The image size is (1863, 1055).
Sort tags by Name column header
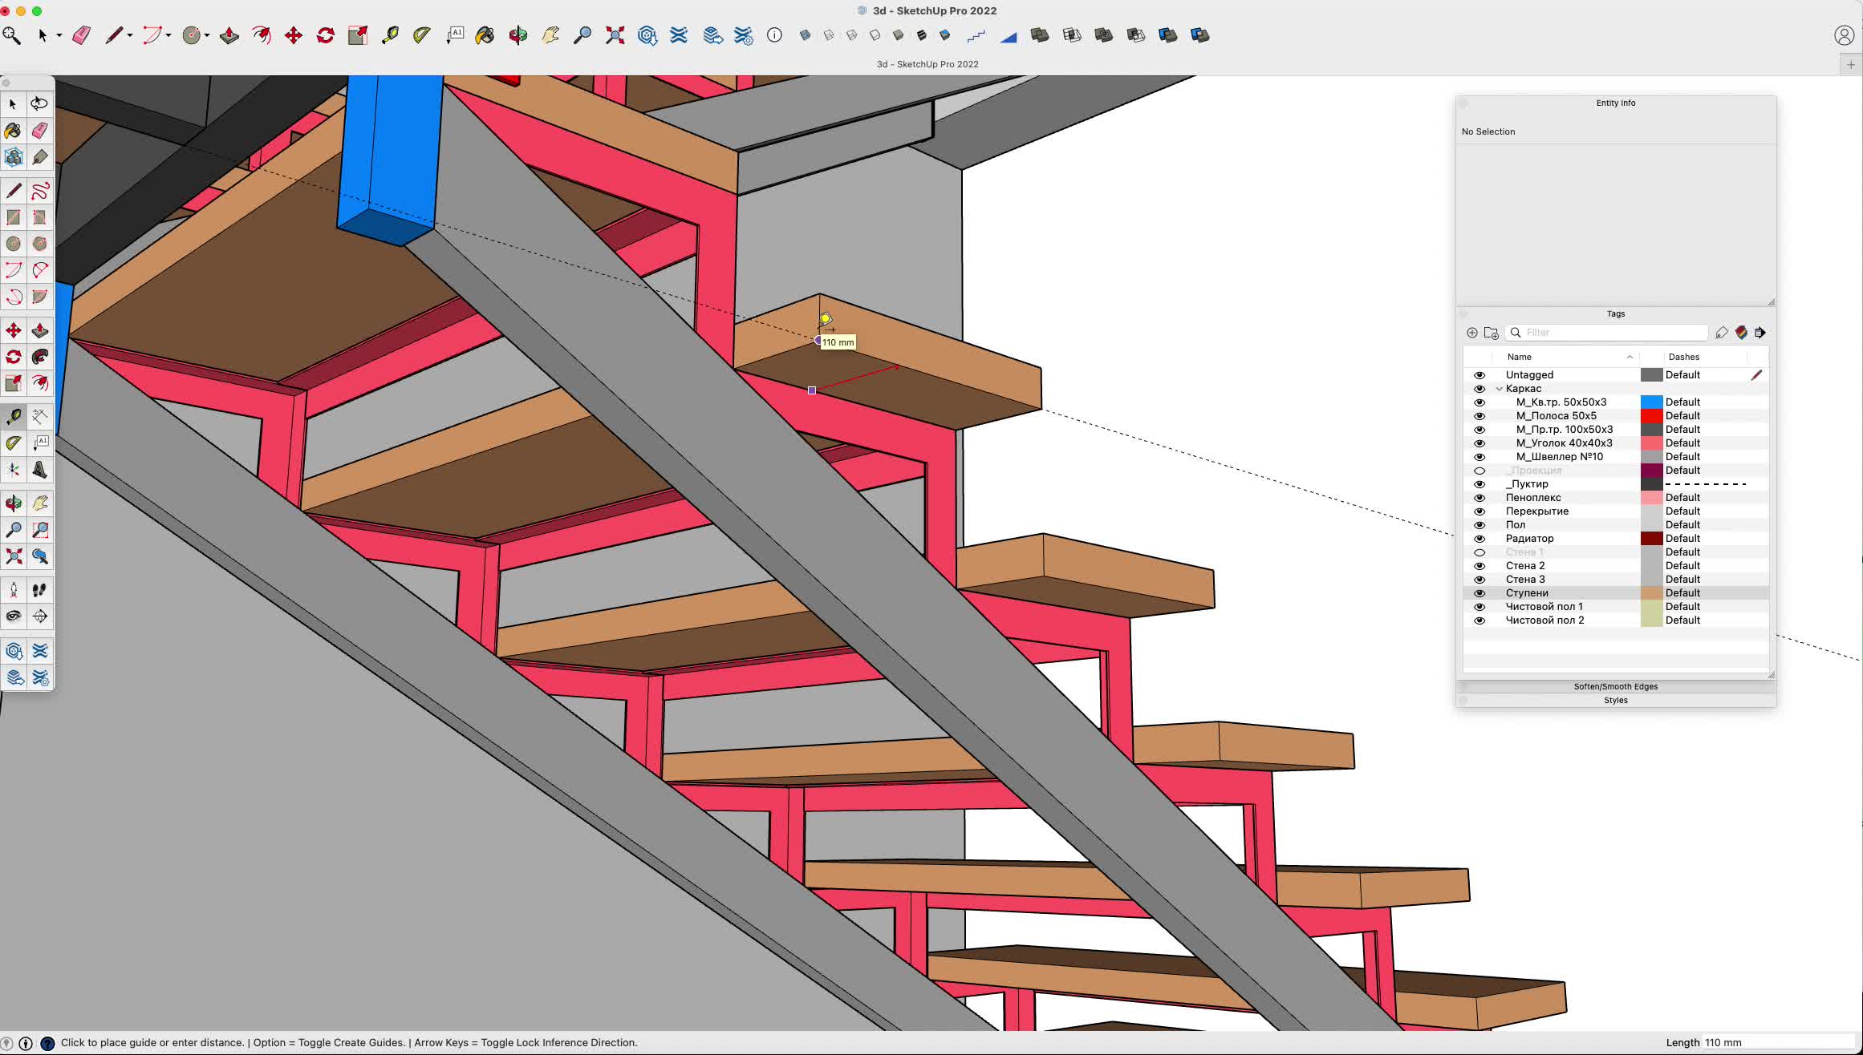tap(1519, 357)
